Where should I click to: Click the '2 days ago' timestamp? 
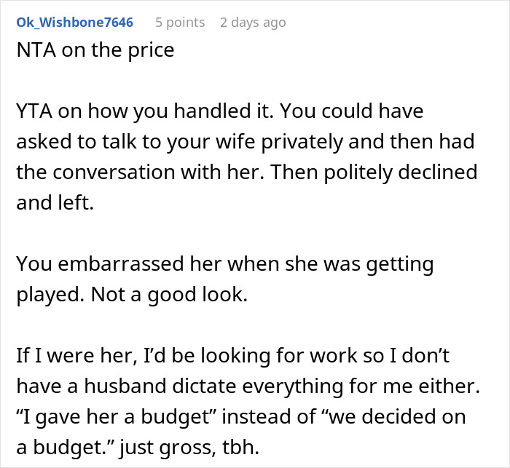coord(253,23)
